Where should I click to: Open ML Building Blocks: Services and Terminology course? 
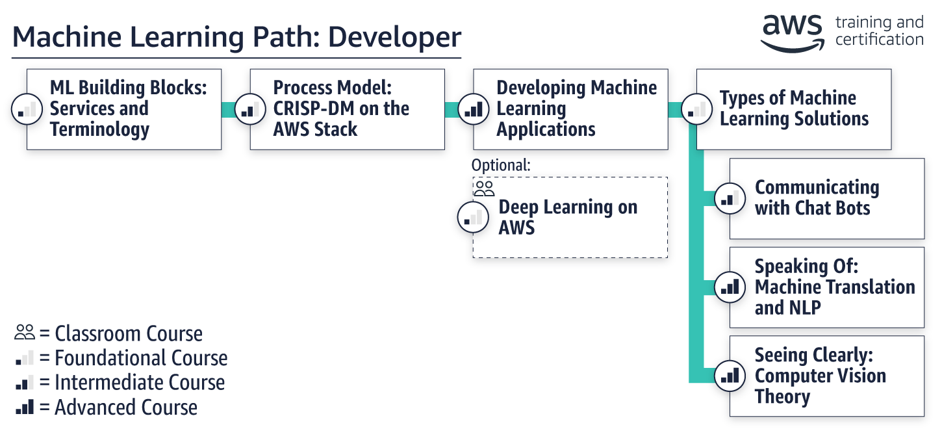click(x=124, y=109)
